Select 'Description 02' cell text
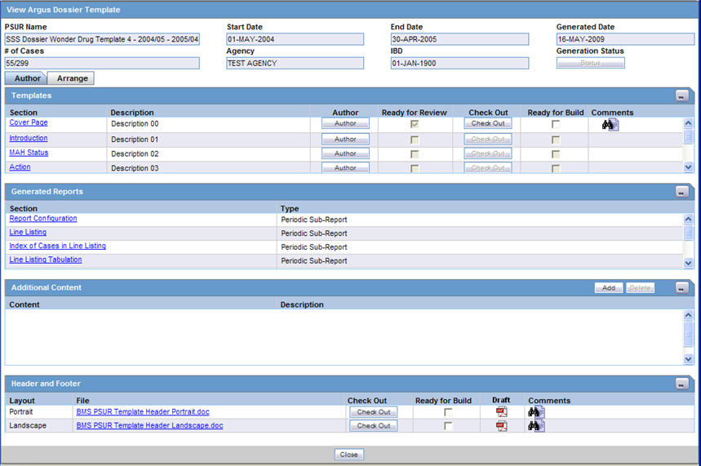 [135, 154]
